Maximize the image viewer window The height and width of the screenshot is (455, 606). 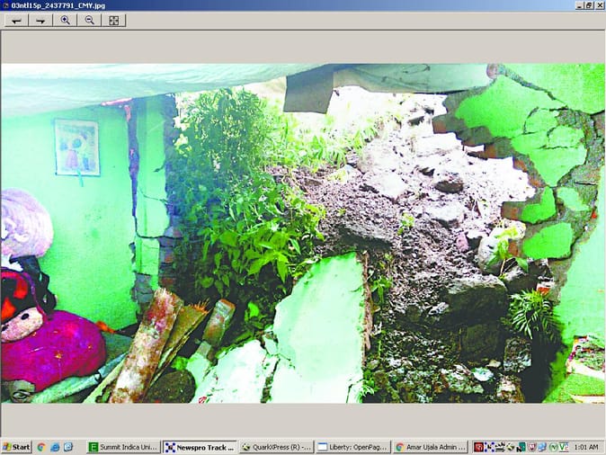588,5
